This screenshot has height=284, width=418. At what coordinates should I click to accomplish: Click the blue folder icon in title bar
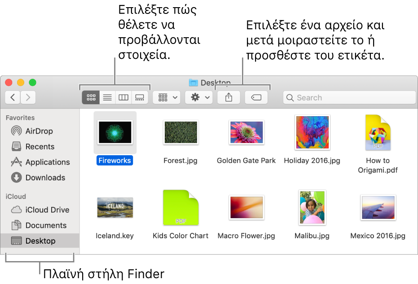pyautogui.click(x=193, y=83)
